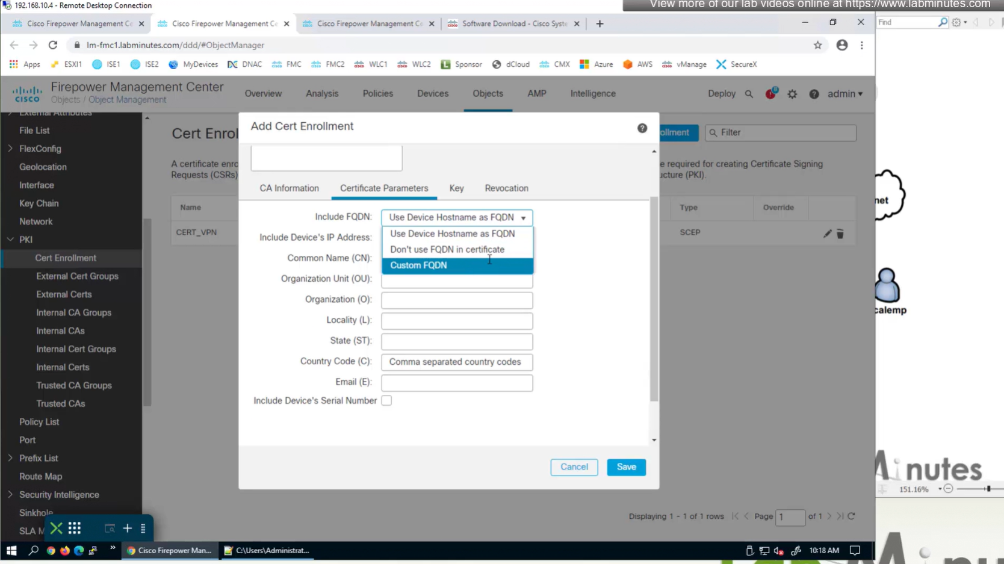Click the edit pencil icon for CERT_VPN
Viewport: 1004px width, 564px height.
[827, 234]
